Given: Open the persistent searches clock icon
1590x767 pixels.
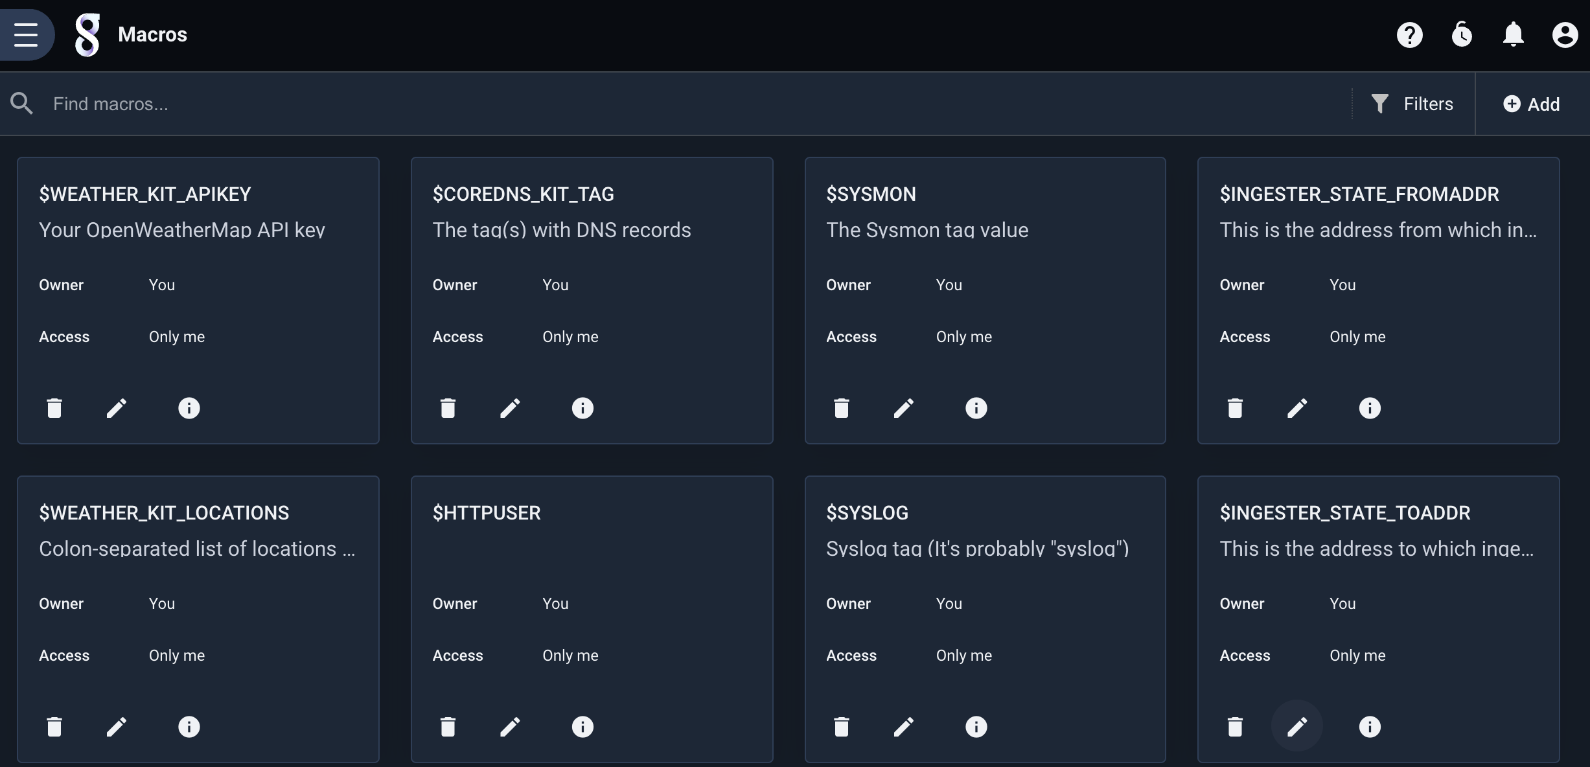Looking at the screenshot, I should click(x=1462, y=34).
